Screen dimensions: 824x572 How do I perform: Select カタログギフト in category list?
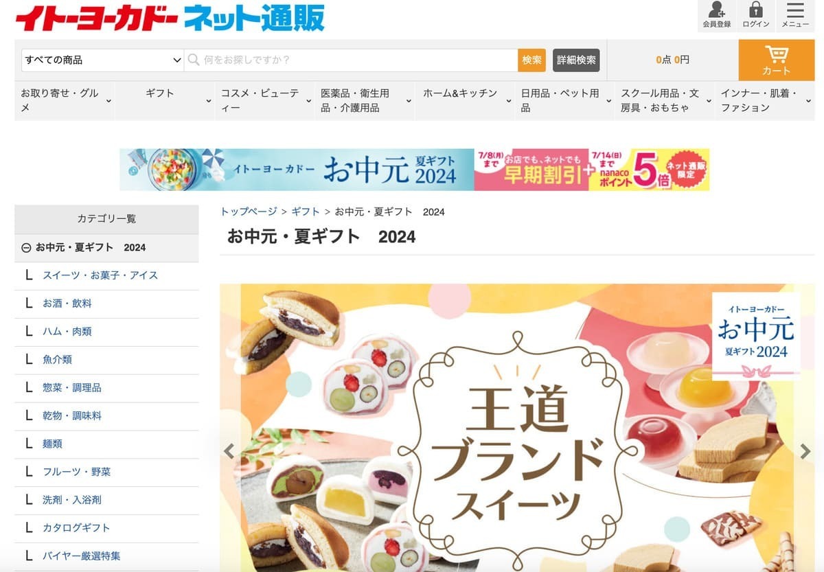[x=76, y=528]
